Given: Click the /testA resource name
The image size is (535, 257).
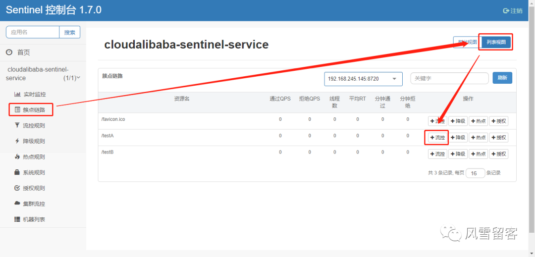Looking at the screenshot, I should tap(107, 136).
